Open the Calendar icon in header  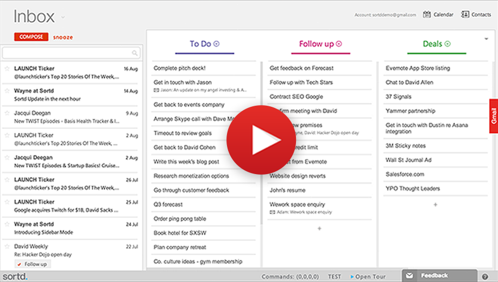click(x=427, y=15)
